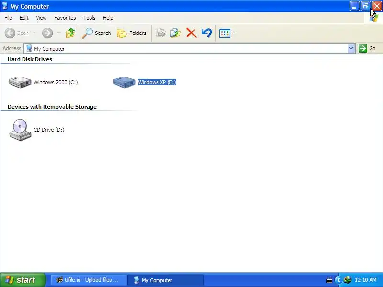Image resolution: width=383 pixels, height=287 pixels.
Task: Click the Copy To toolbar icon
Action: pos(176,33)
